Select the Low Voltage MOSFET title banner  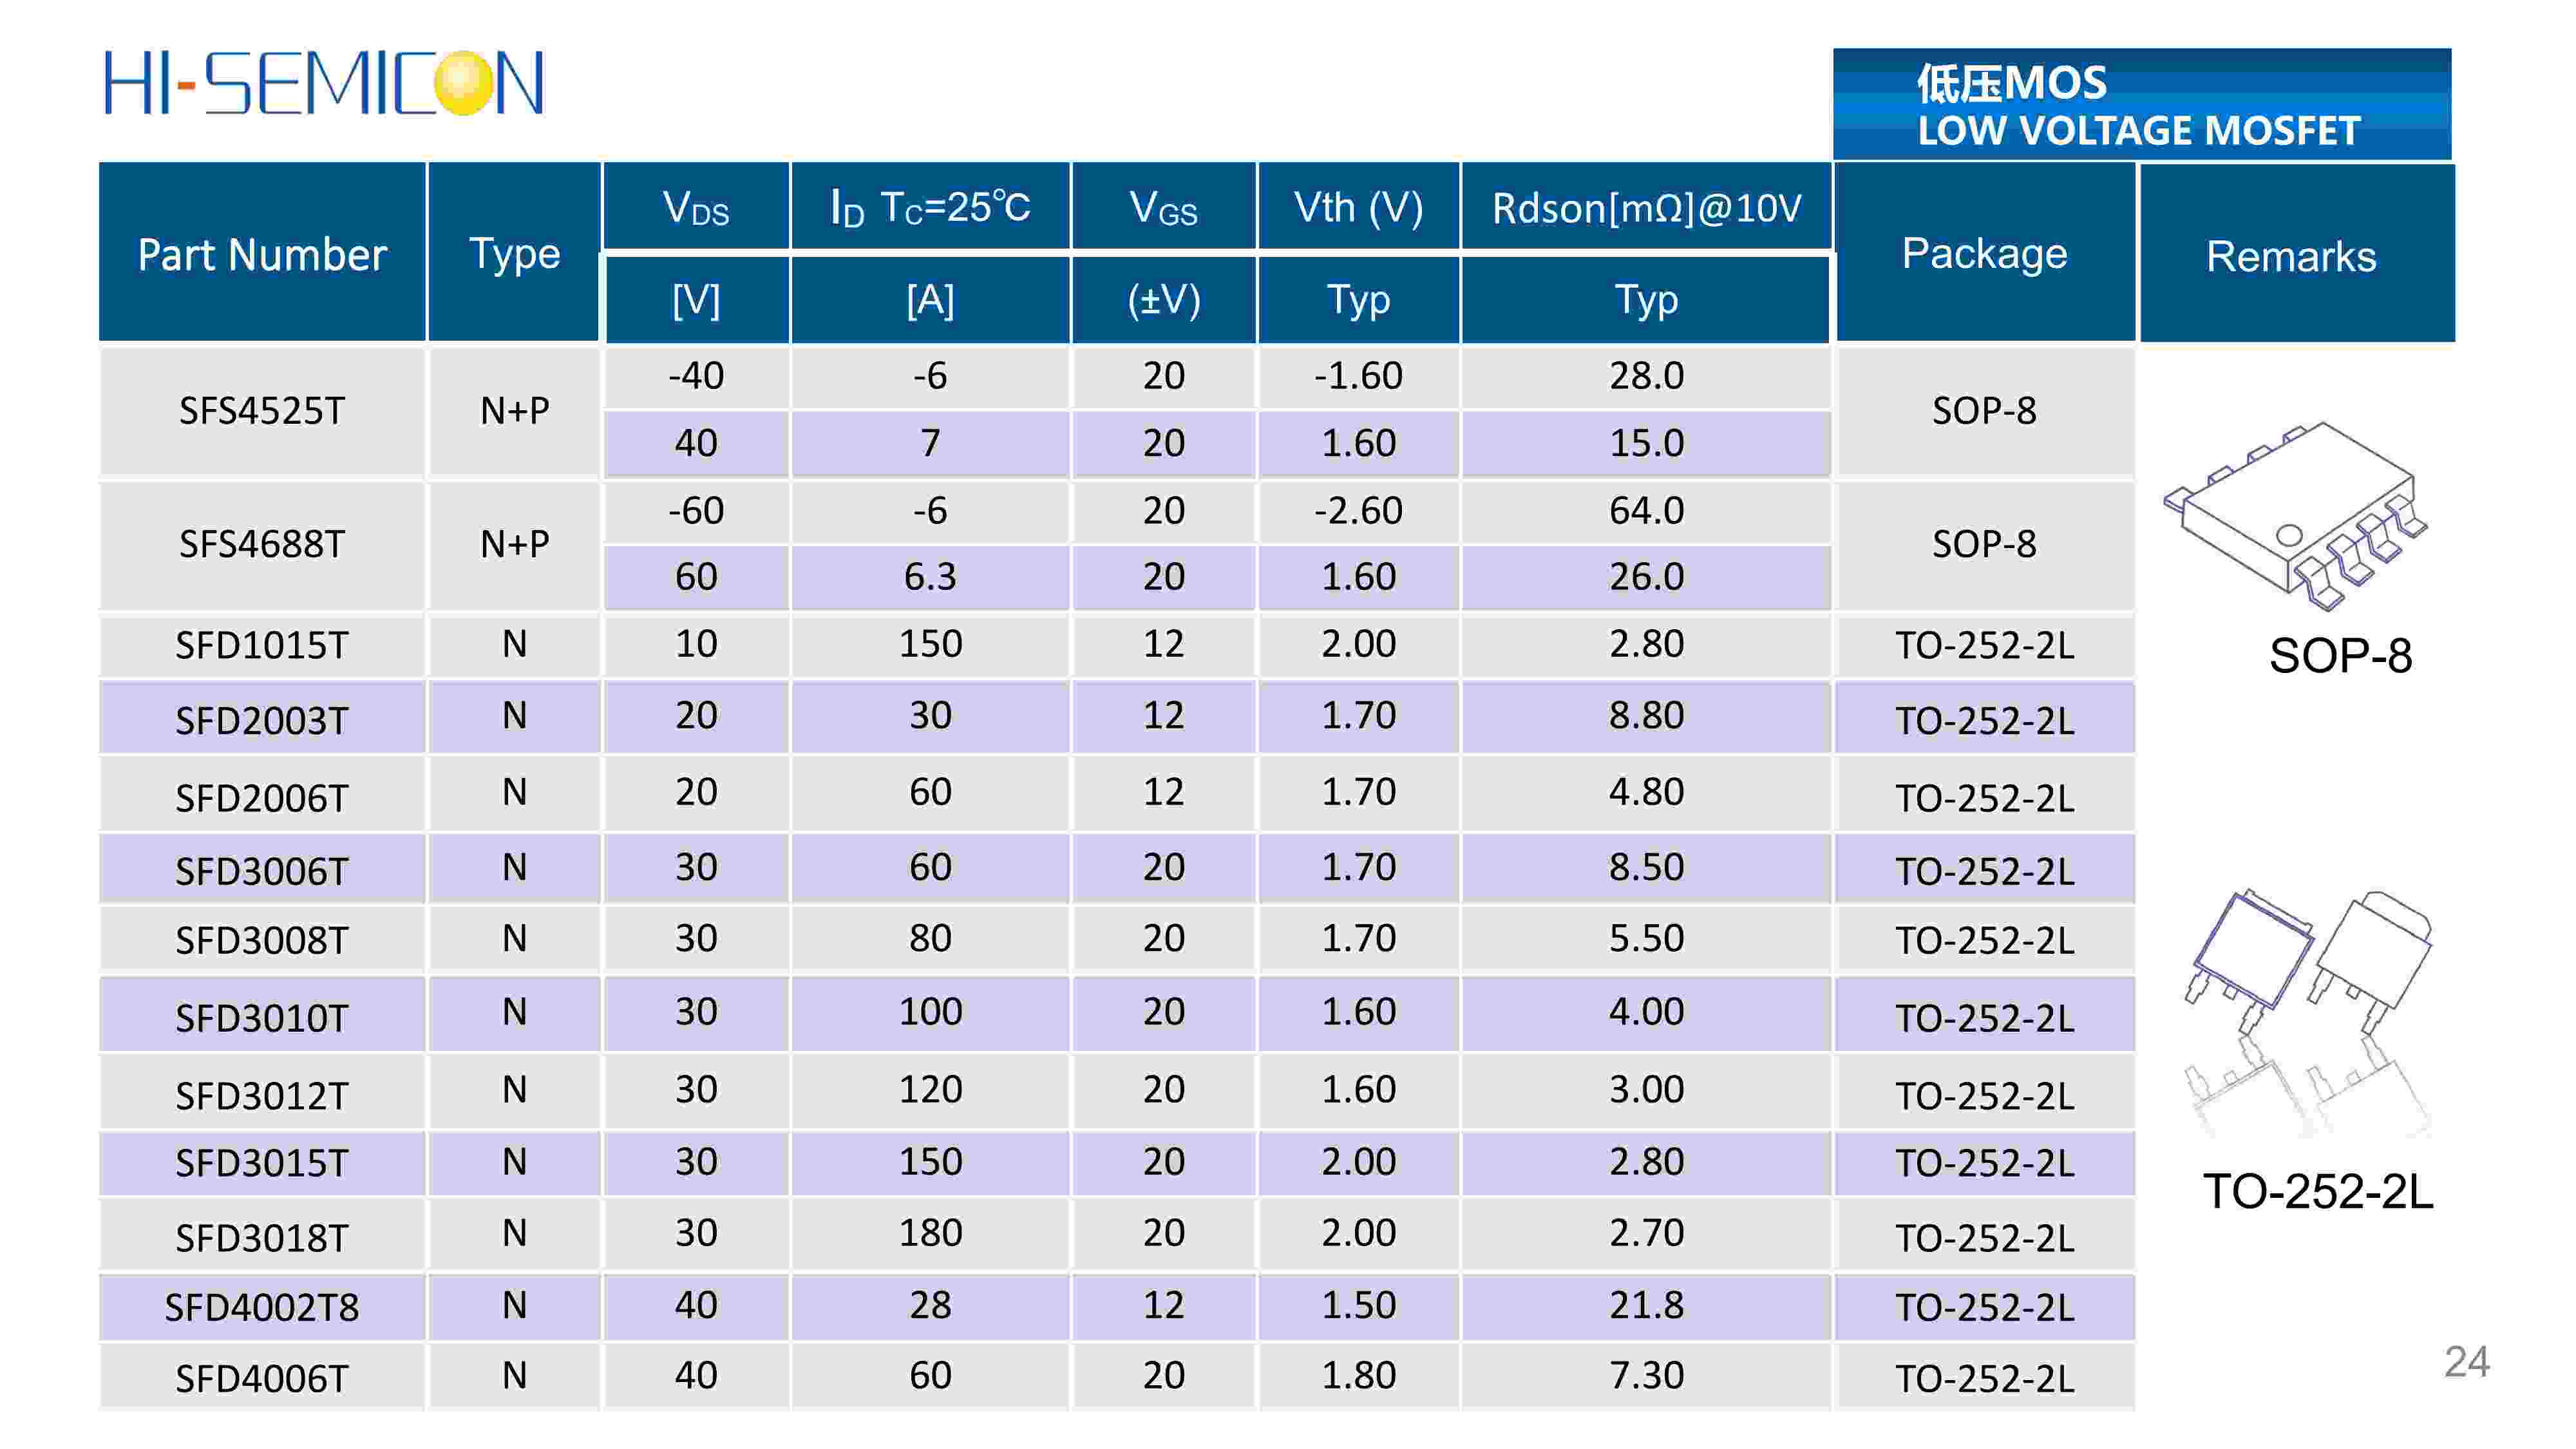click(2141, 105)
